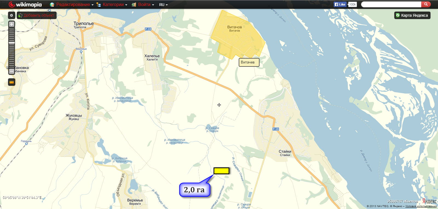
Task: Click the Категории tree icon
Action: click(x=99, y=5)
